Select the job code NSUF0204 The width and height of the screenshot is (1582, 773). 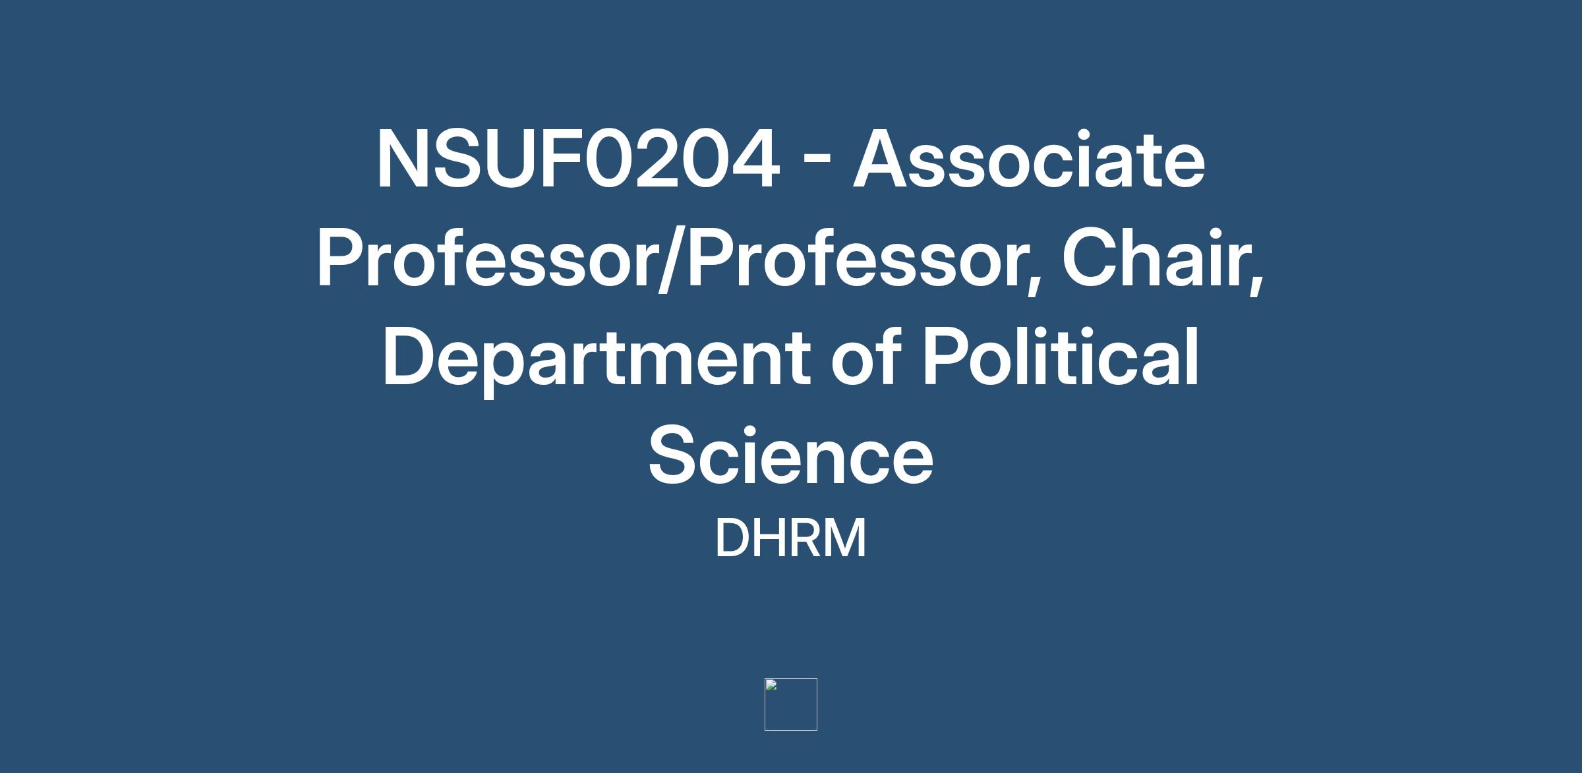pyautogui.click(x=577, y=159)
